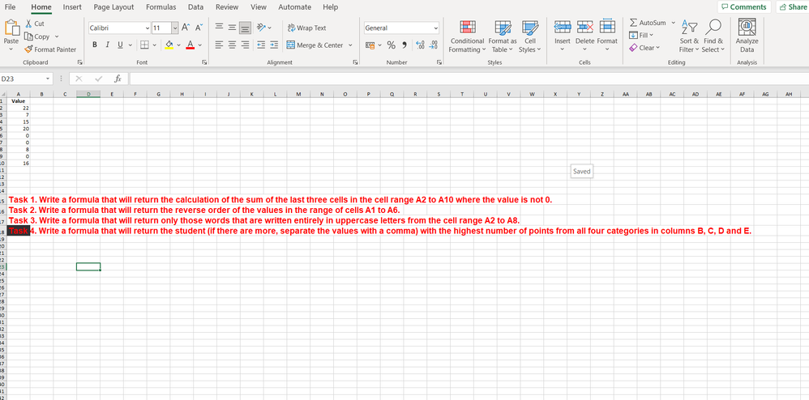This screenshot has height=400, width=809.
Task: Switch to the Insert tab
Action: (x=72, y=6)
